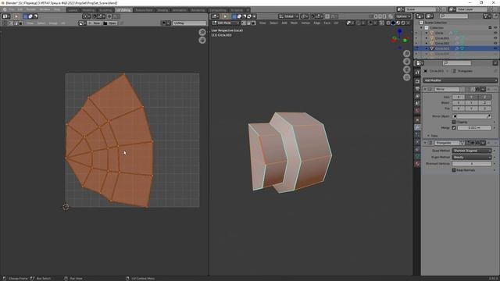Open the Scene properties tab icon

pyautogui.click(x=417, y=104)
